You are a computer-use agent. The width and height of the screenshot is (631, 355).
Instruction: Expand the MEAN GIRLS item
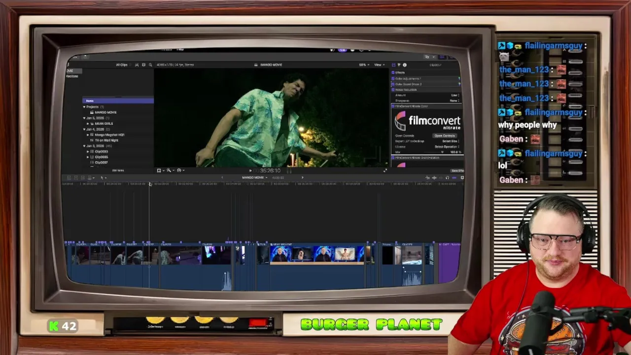coord(88,123)
